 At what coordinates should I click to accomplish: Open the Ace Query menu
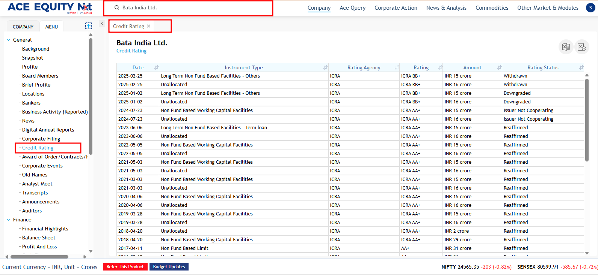point(352,8)
